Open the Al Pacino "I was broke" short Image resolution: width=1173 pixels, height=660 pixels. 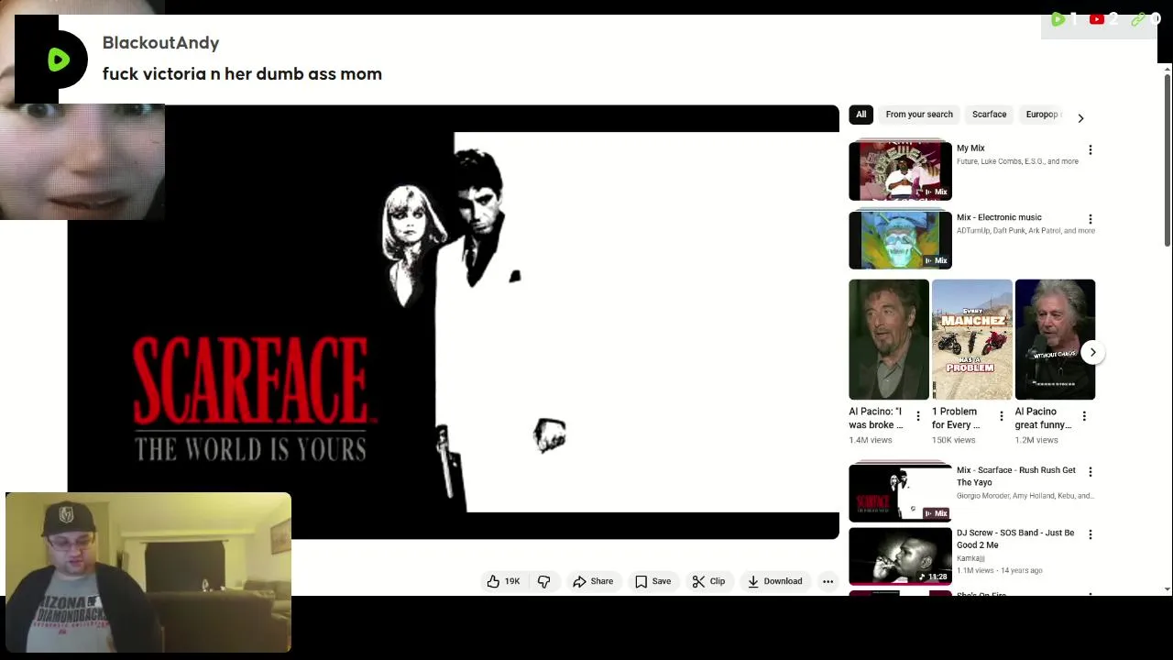(x=889, y=339)
